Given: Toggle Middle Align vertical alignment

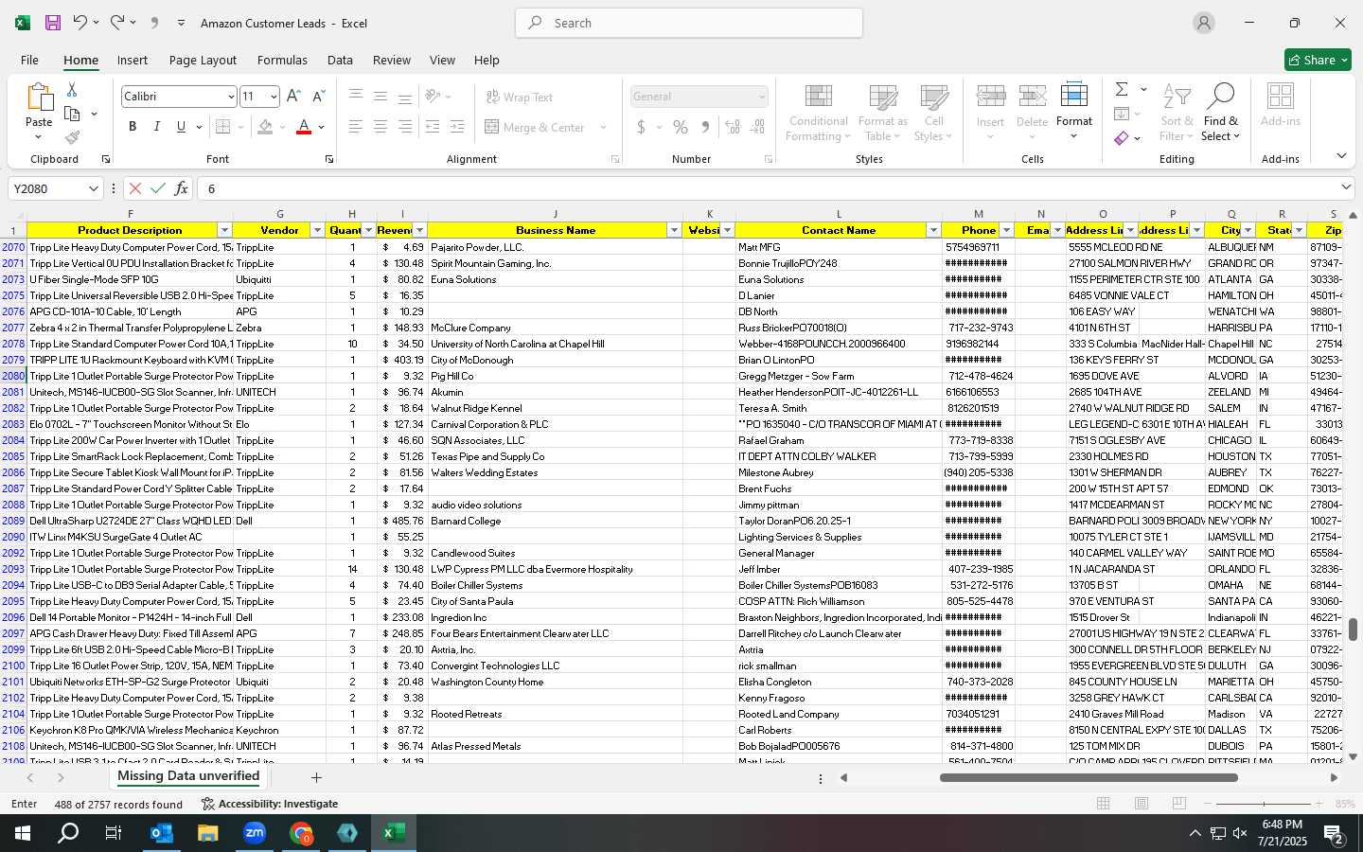Looking at the screenshot, I should 380,97.
